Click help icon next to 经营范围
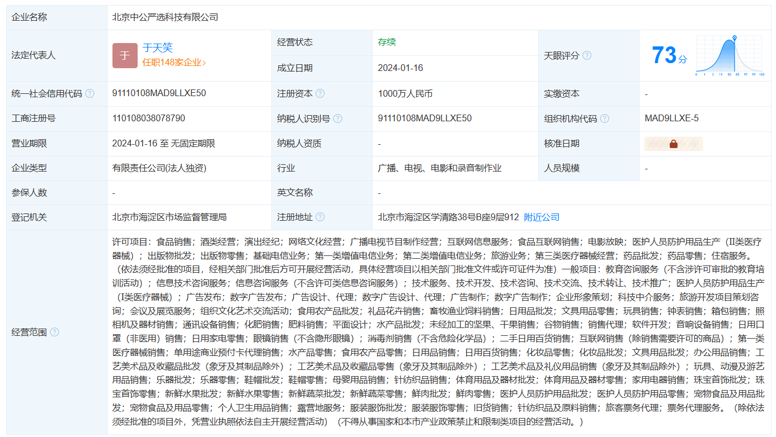This screenshot has width=776, height=437. (54, 332)
